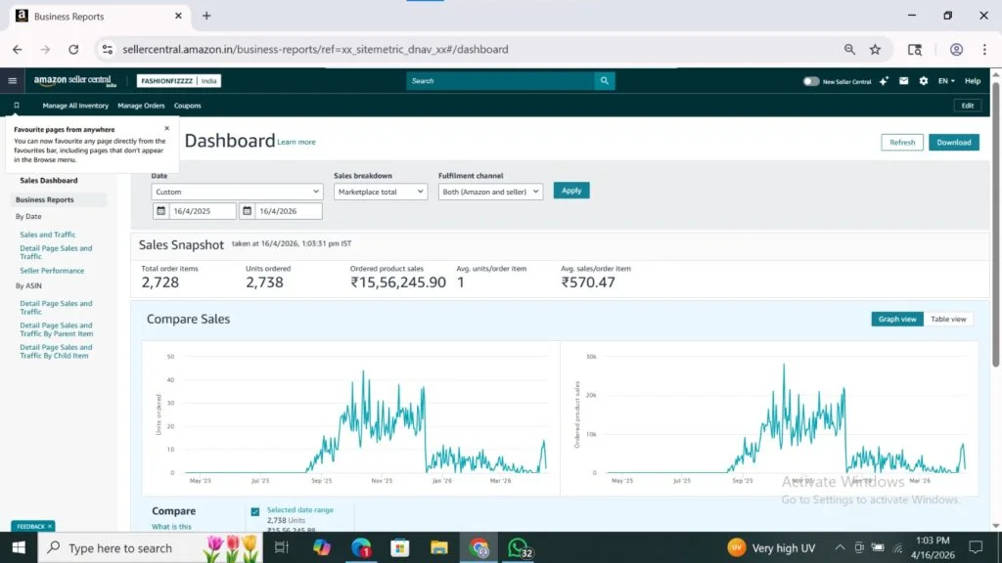Screen dimensions: 1002x563
Task: Switch to Table view
Action: (948, 320)
